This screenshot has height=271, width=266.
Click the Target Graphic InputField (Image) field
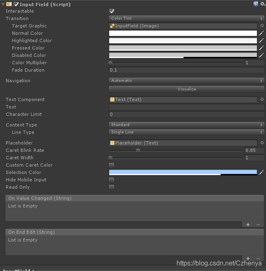point(183,26)
